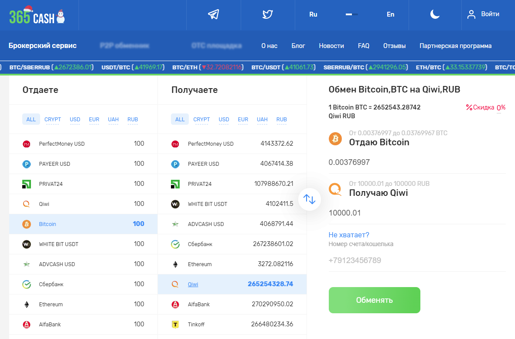Click the Войти login link
This screenshot has width=515, height=339.
[490, 14]
